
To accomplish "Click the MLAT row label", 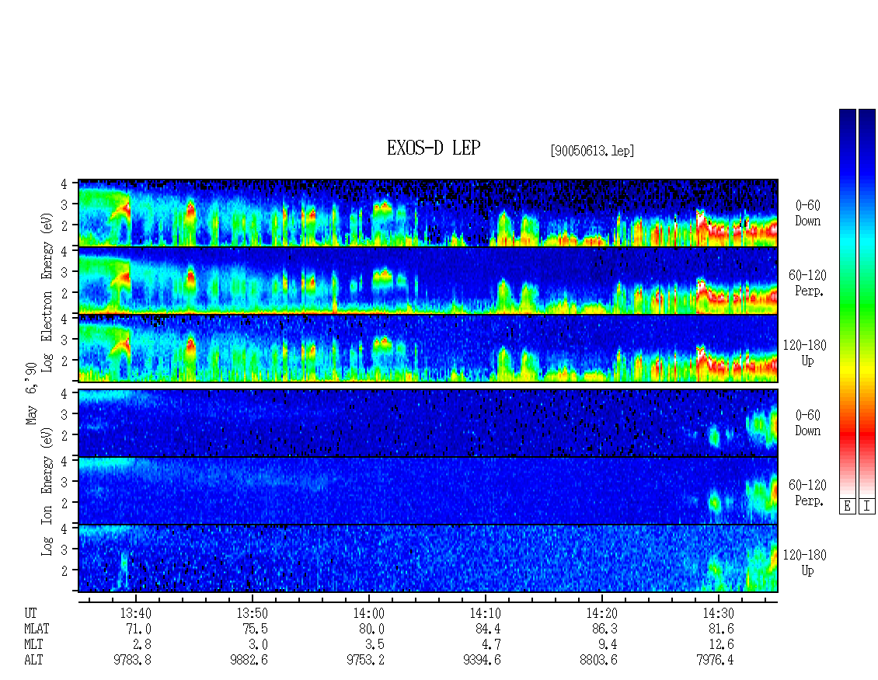I will coord(37,629).
